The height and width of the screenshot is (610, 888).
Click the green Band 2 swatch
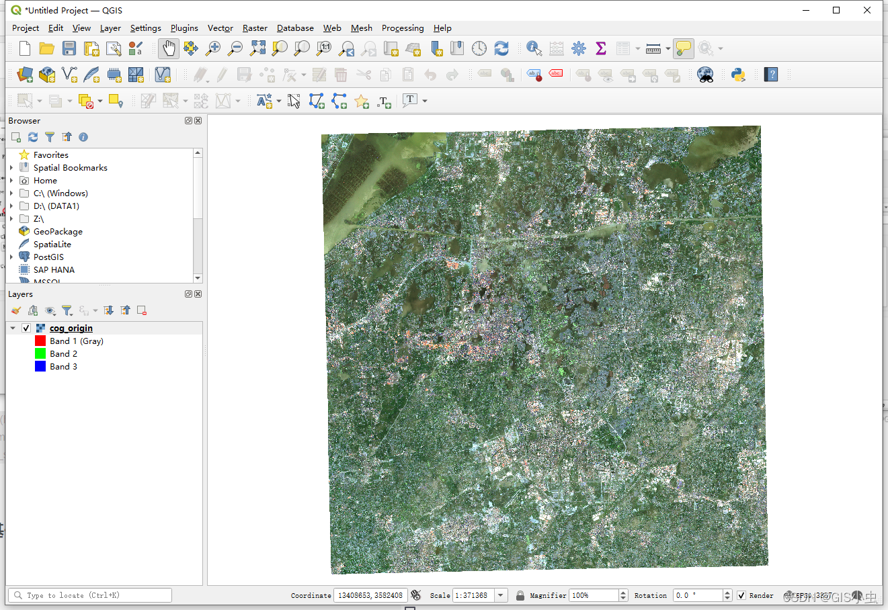coord(40,354)
